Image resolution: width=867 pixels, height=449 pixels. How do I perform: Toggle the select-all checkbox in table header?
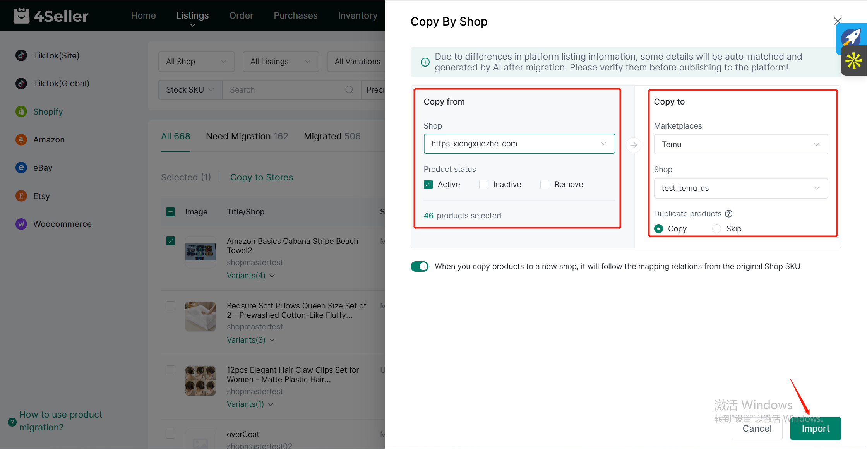click(x=170, y=212)
